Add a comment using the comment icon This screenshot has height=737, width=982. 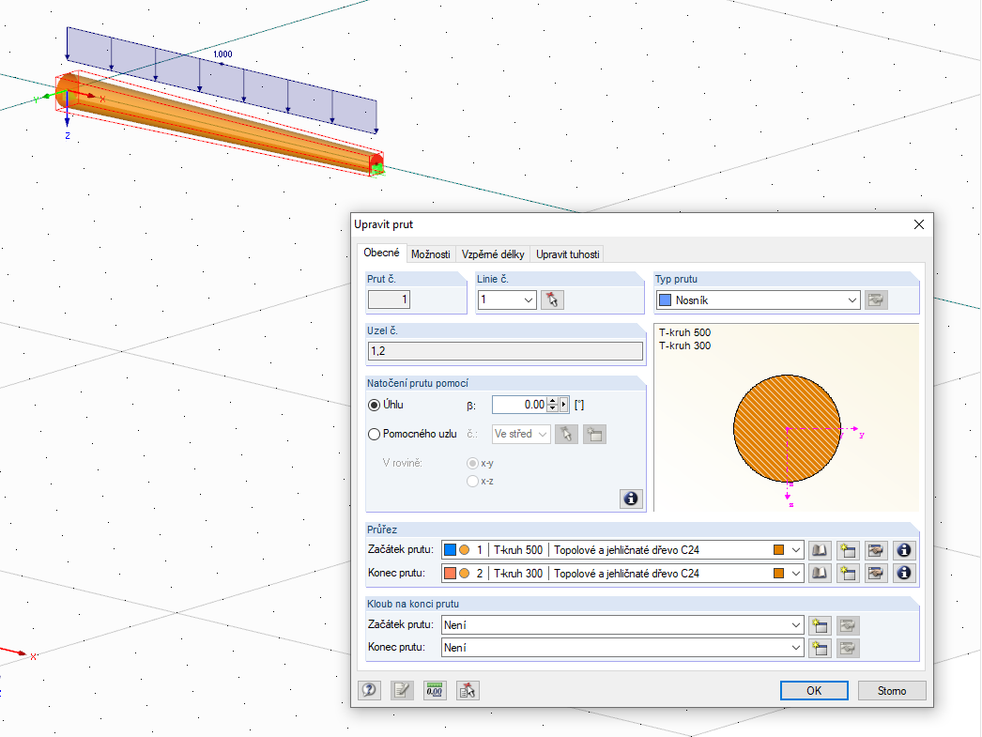click(x=401, y=690)
